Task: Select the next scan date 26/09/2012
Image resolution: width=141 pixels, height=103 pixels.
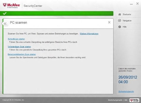Action: click(x=128, y=77)
